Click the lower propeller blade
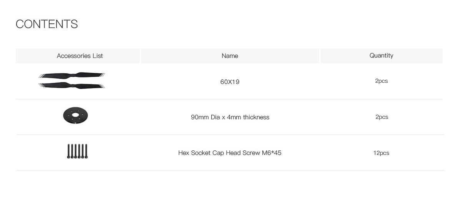 click(x=72, y=85)
